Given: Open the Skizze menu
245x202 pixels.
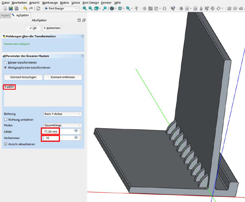Looking at the screenshot, I should (76, 3).
